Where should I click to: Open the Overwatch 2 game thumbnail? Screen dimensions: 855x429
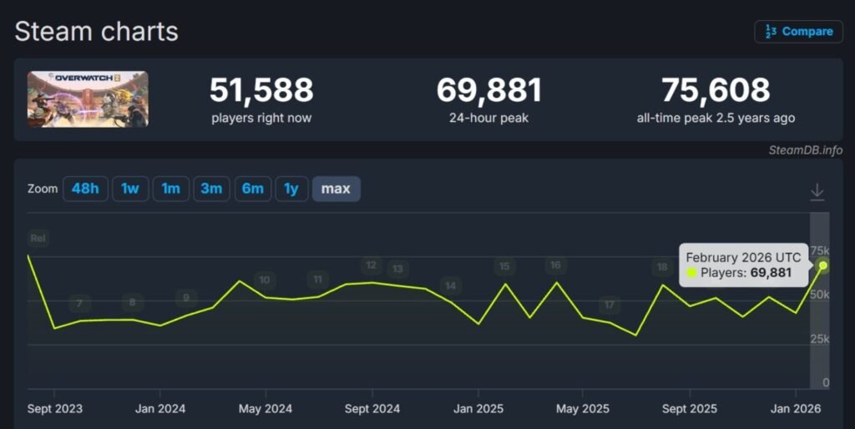pyautogui.click(x=88, y=99)
